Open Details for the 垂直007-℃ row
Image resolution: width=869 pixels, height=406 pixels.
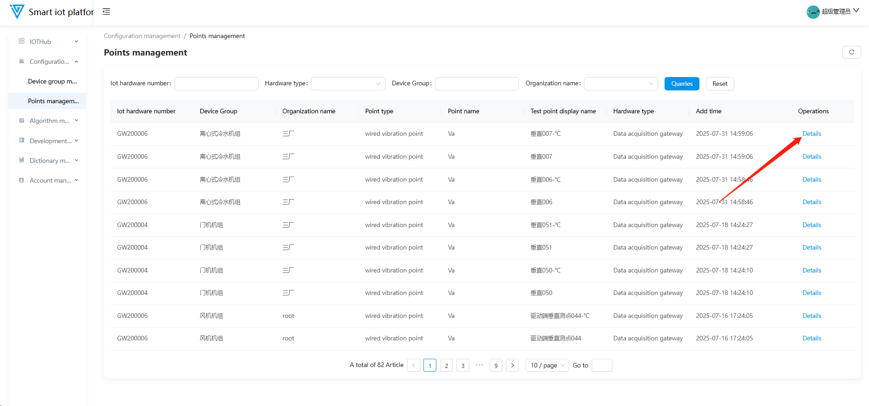pos(811,133)
